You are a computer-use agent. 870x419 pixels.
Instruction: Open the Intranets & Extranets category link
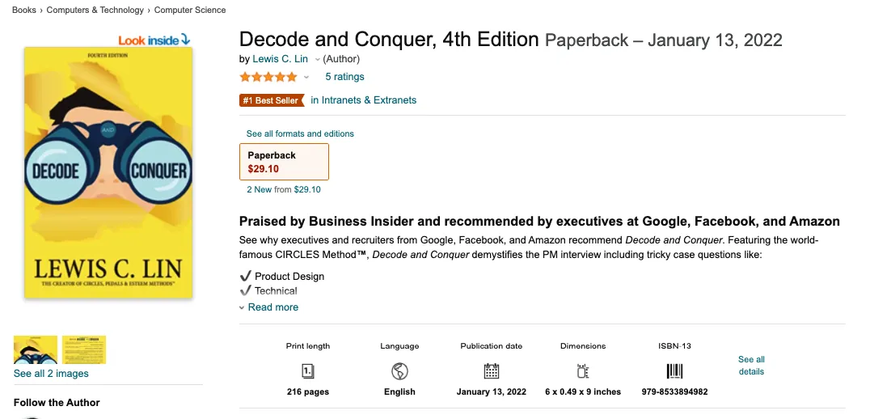(369, 100)
